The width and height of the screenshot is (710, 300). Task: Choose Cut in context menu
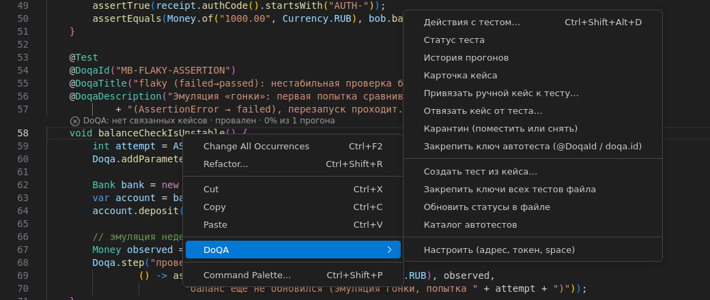pyautogui.click(x=293, y=189)
